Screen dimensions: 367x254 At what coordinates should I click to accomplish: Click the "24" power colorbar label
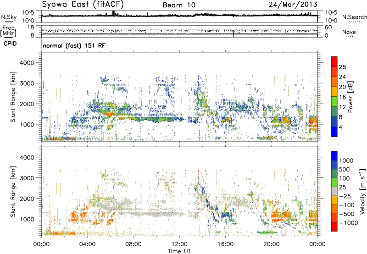[x=342, y=77]
